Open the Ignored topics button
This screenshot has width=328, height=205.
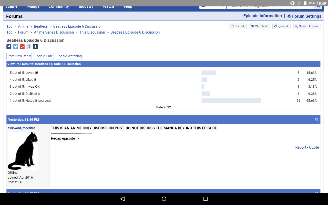(281, 26)
